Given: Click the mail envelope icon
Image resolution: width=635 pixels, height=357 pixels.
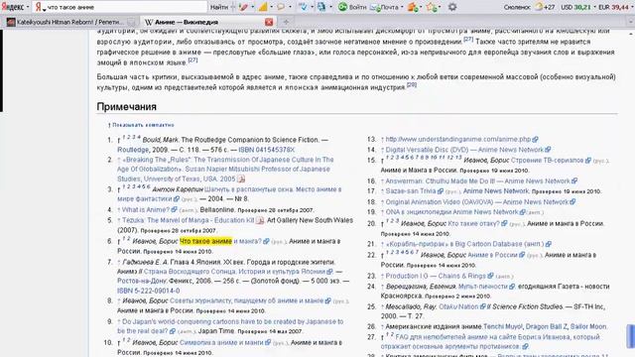Looking at the screenshot, I should 375,7.
